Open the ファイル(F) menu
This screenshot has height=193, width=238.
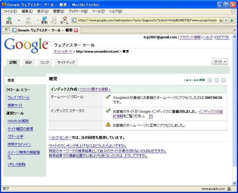[x=10, y=11]
